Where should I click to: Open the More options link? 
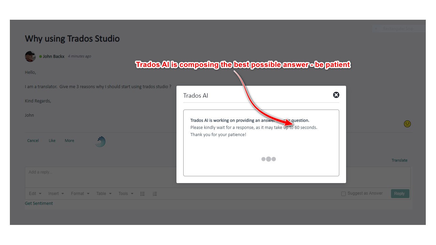pyautogui.click(x=69, y=141)
